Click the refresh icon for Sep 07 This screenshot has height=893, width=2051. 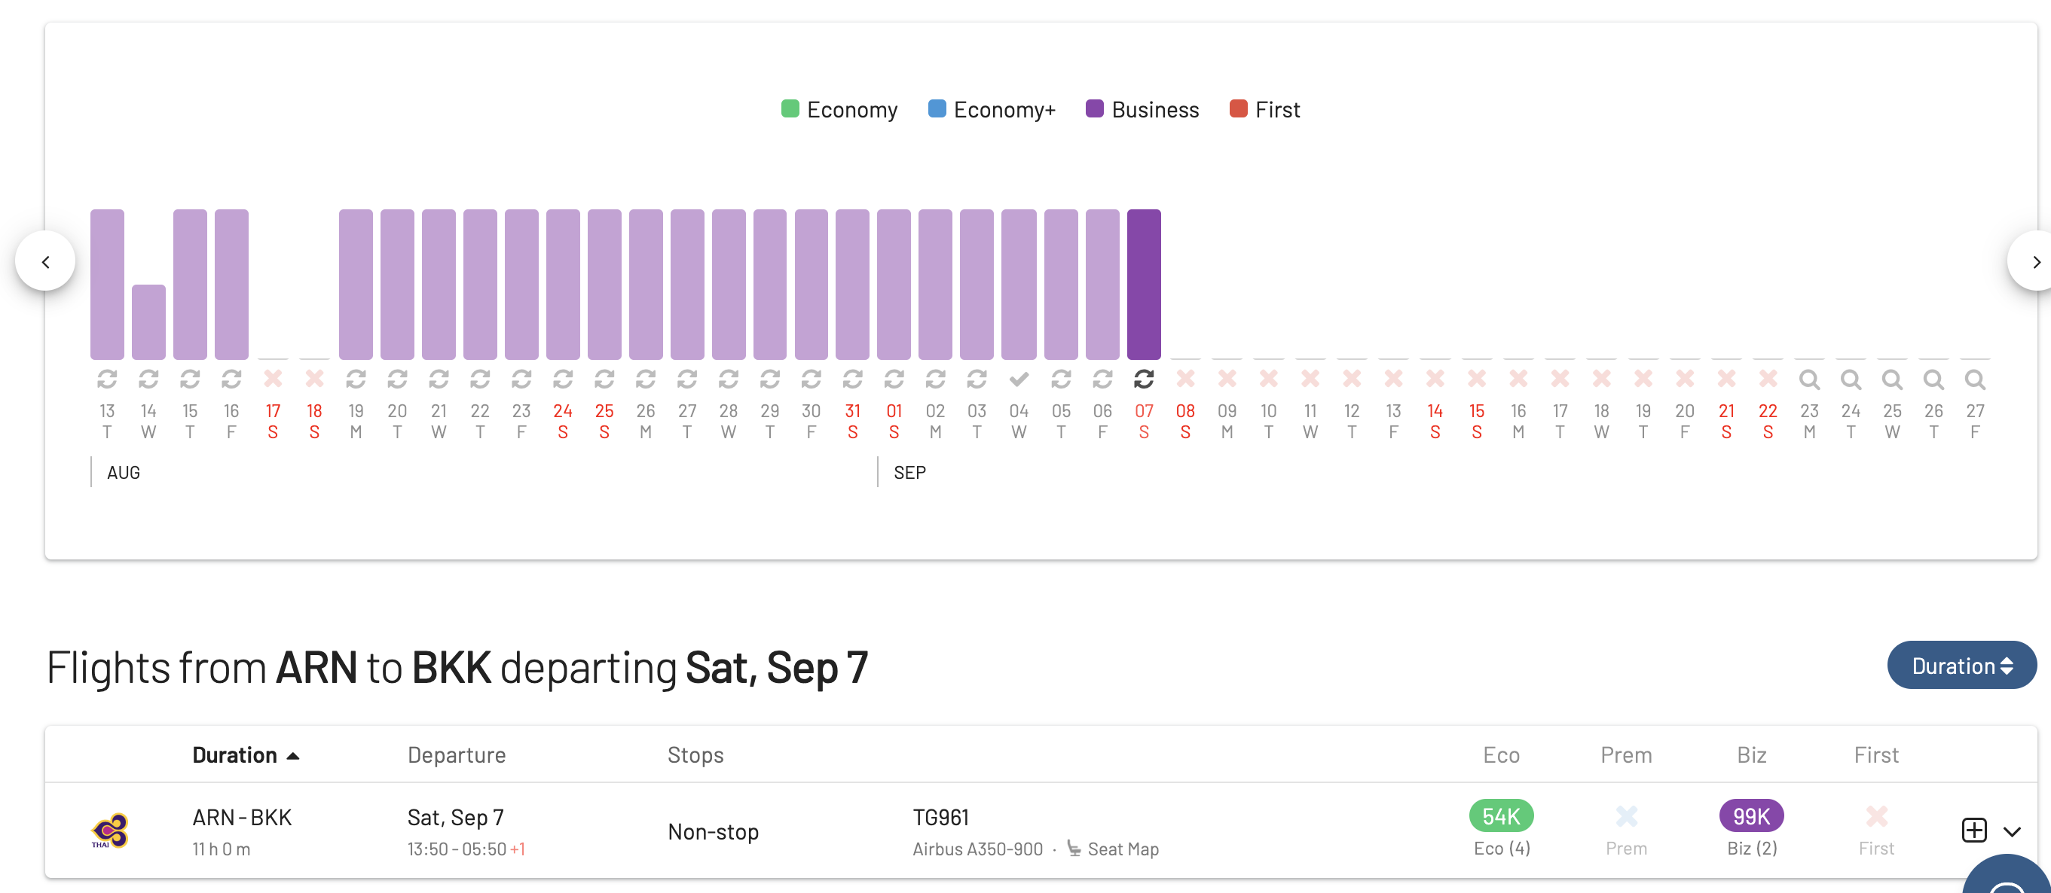click(1143, 379)
